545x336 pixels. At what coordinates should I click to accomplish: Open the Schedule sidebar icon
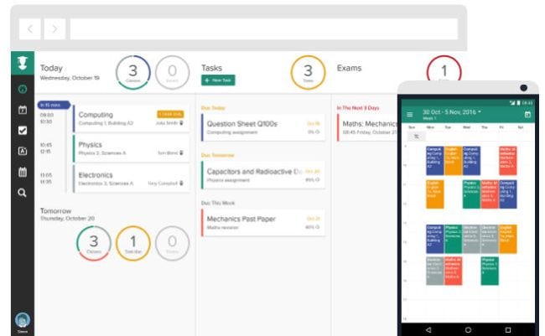22,172
